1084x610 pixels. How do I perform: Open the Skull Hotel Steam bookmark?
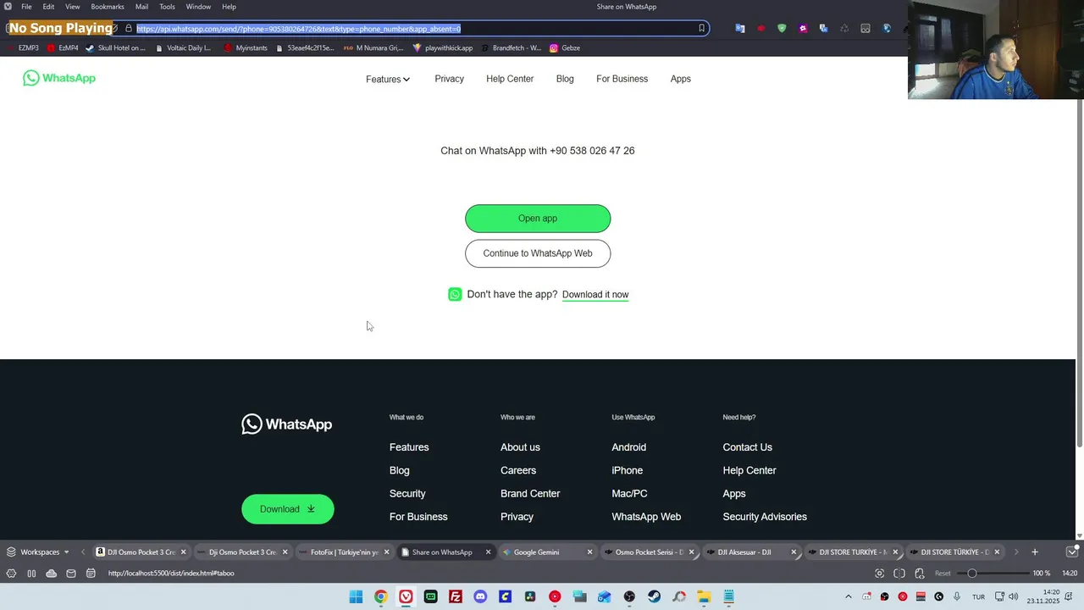coord(116,48)
